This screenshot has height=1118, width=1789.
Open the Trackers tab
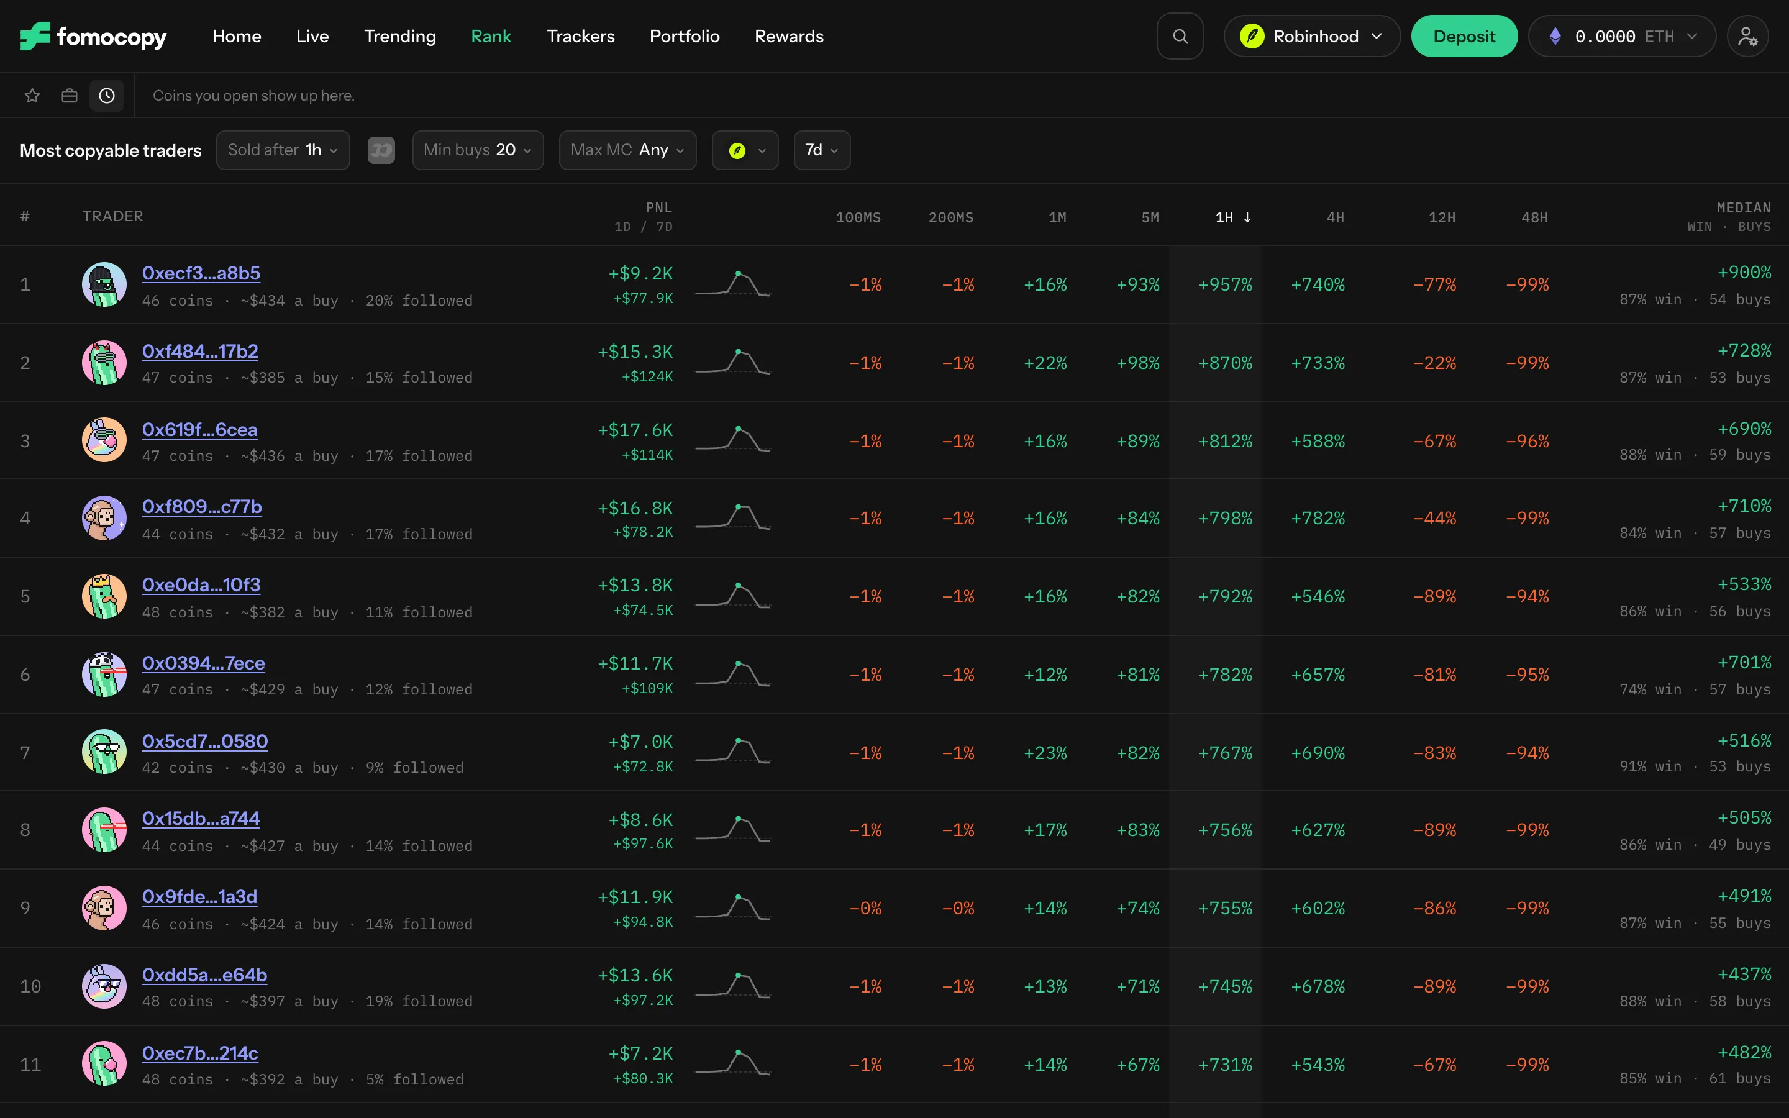point(580,36)
